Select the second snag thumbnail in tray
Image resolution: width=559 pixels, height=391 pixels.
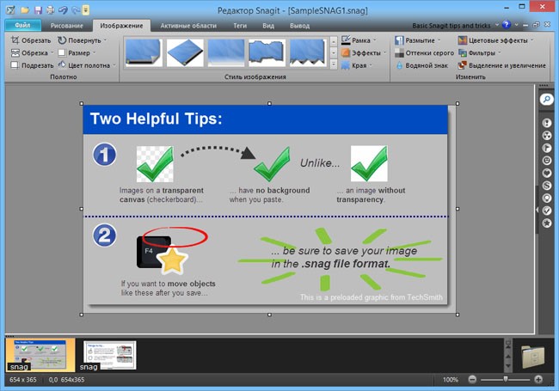click(x=109, y=355)
